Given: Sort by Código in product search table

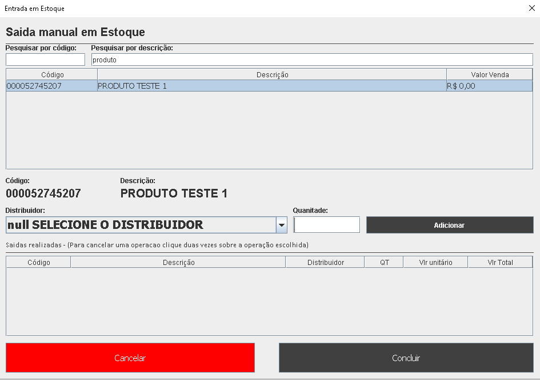Looking at the screenshot, I should click(x=52, y=75).
